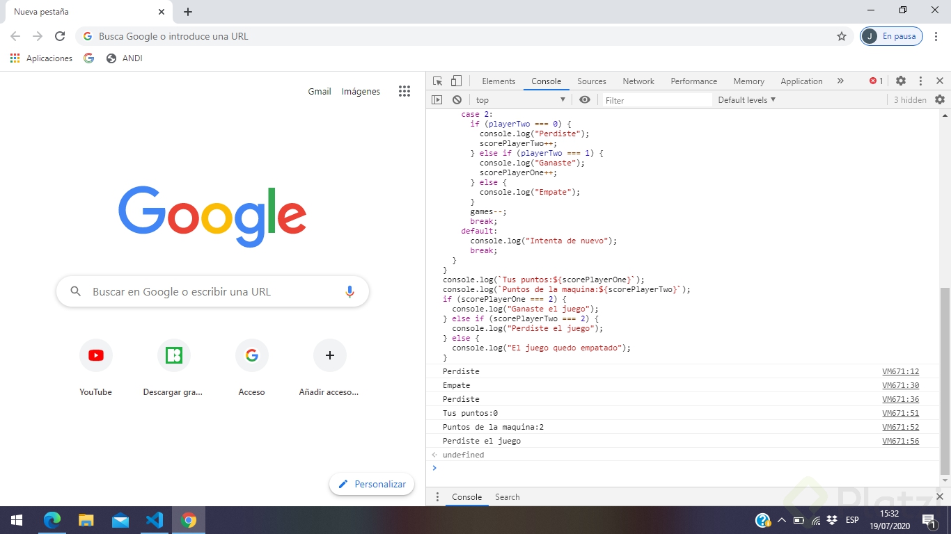This screenshot has width=951, height=534.
Task: Open Chrome three-dot menu
Action: coord(936,36)
